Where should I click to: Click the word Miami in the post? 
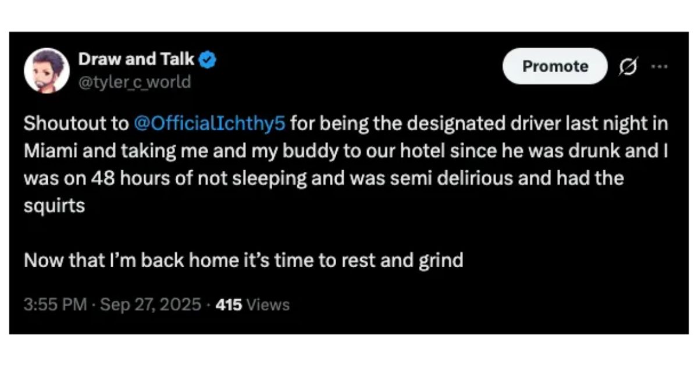click(x=47, y=150)
